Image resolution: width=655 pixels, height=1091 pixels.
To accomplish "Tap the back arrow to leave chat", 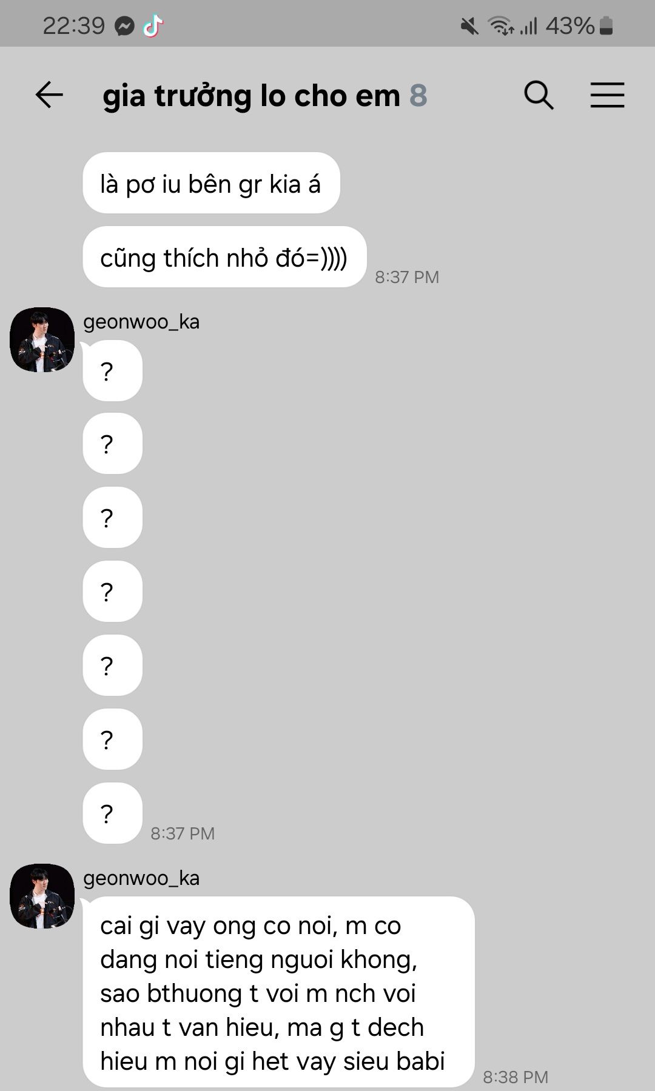I will (x=49, y=95).
